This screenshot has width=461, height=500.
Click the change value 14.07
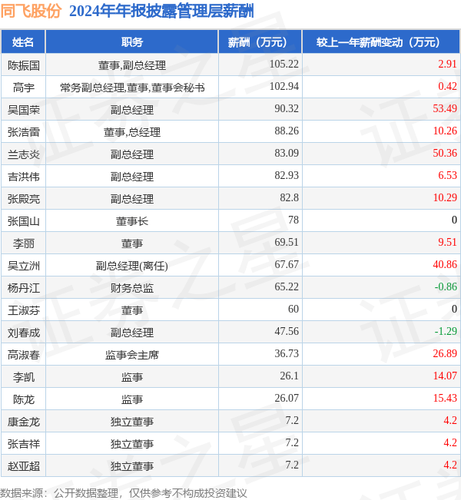(x=445, y=376)
